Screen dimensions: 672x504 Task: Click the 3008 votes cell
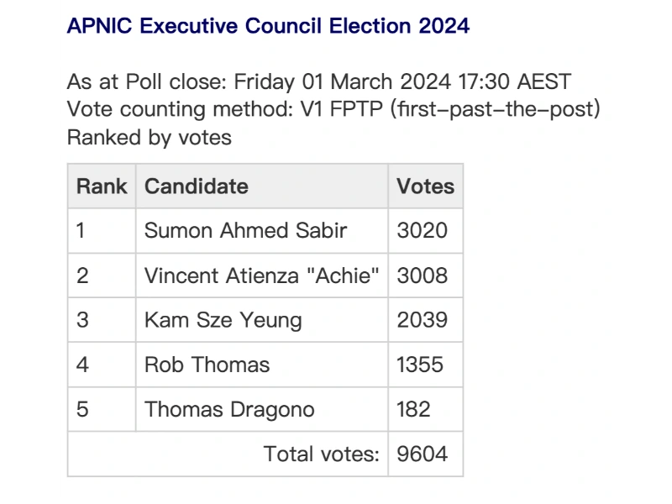[x=422, y=276]
